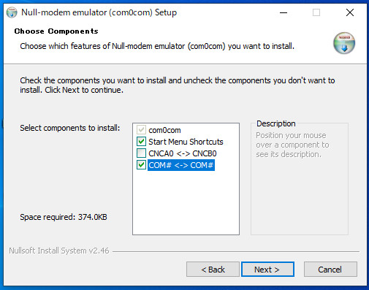Screen dimensions: 369x290
Task: Click the Description box hint text
Action: pyautogui.click(x=292, y=145)
